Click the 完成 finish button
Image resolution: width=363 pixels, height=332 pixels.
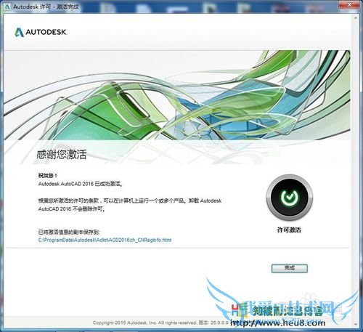[289, 268]
